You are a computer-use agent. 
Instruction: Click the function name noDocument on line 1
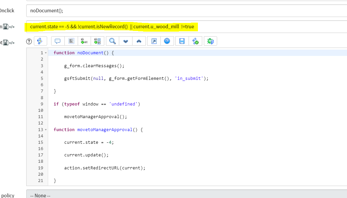click(90, 53)
